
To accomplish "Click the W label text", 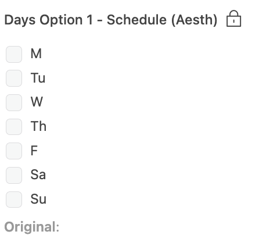I will click(37, 102).
